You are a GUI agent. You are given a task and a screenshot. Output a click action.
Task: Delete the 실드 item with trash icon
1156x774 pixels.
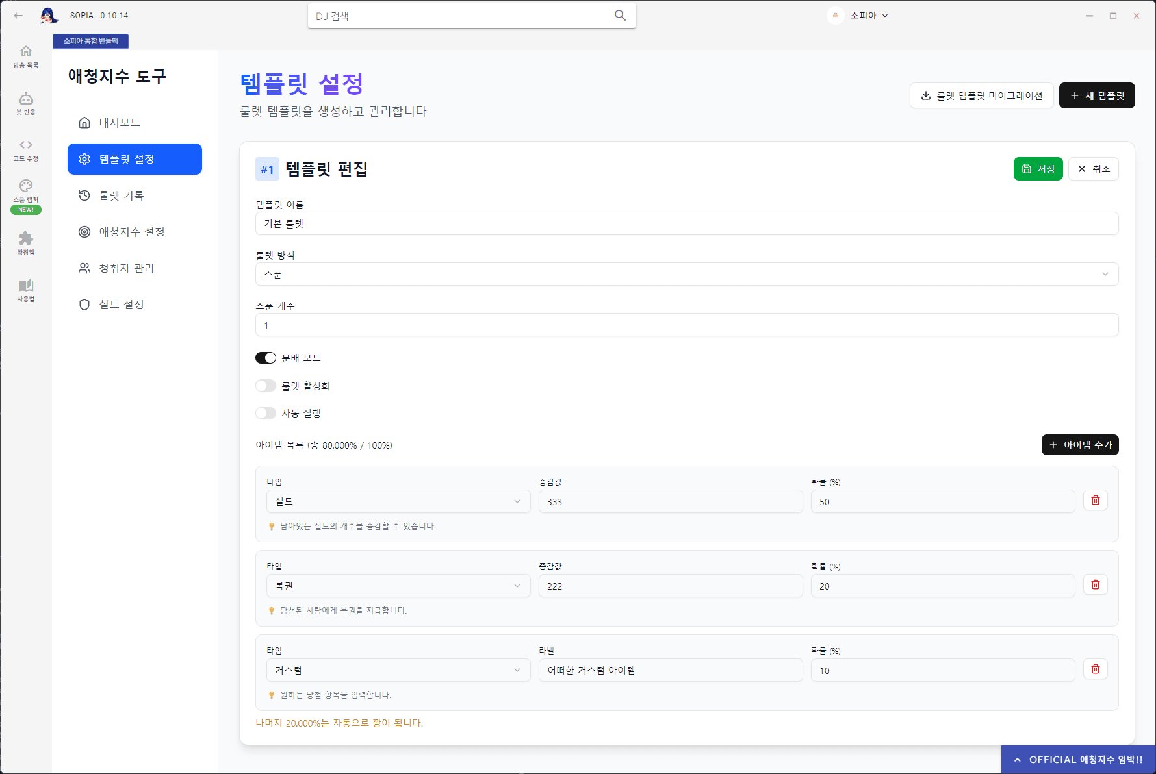point(1095,500)
